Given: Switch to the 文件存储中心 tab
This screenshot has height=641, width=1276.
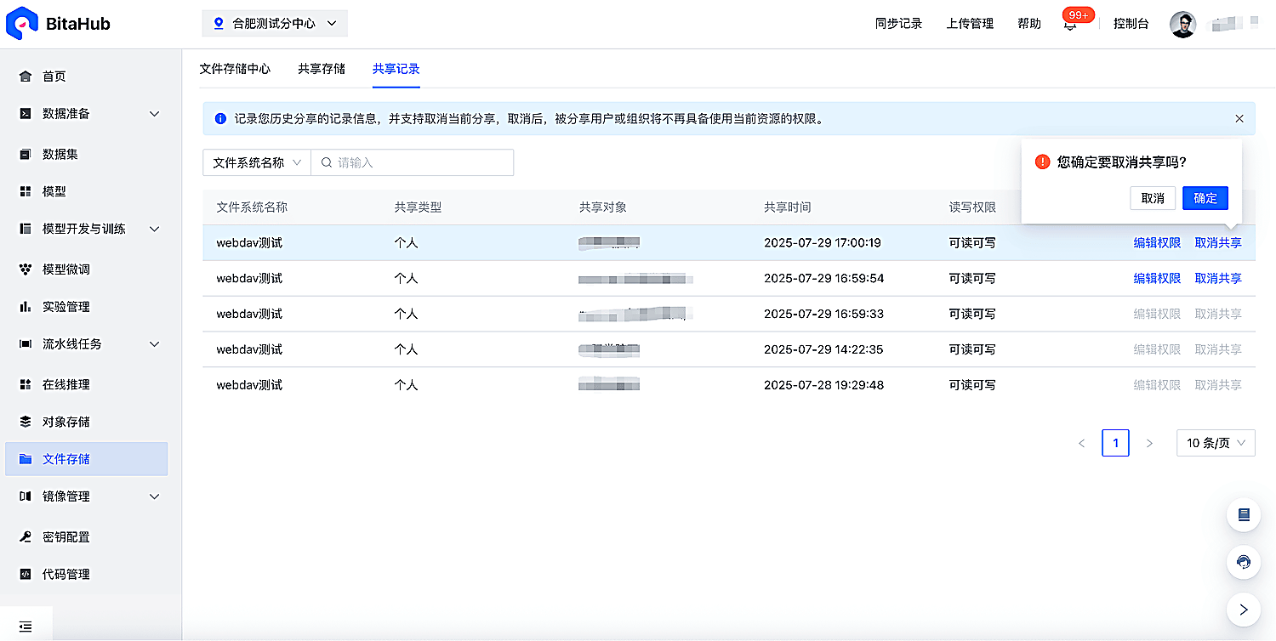Looking at the screenshot, I should pyautogui.click(x=235, y=69).
